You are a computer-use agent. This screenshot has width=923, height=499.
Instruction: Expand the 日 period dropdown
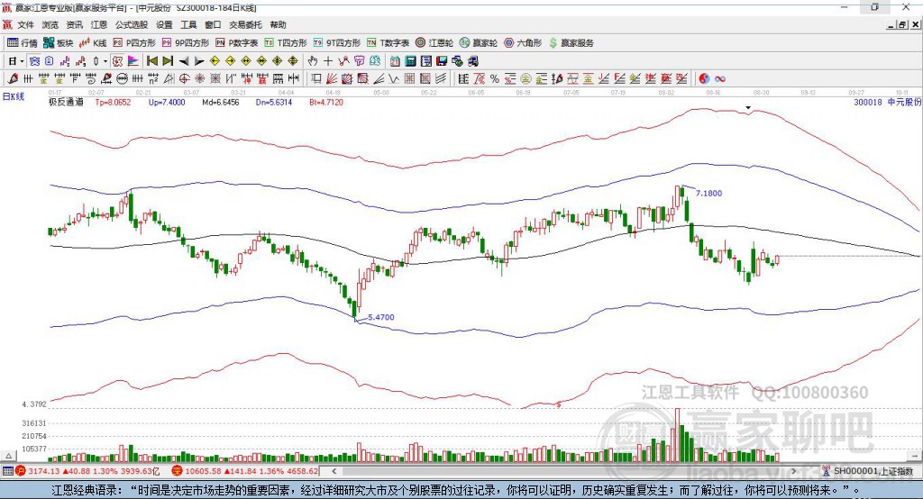(x=22, y=61)
